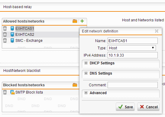The width and height of the screenshot is (165, 117).
Task: Focus the empty Comment field
Action: coord(133,85)
